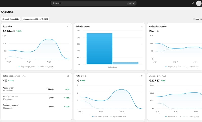The image size is (202, 122).
Task: Click the profile avatar in top bar
Action: click(199, 3)
